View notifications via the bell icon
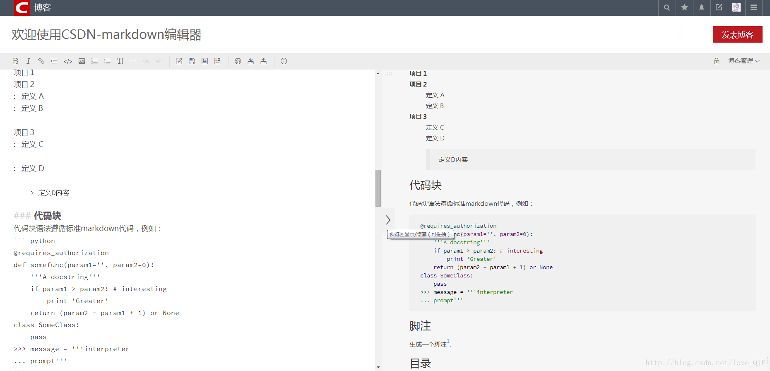The image size is (770, 371). coord(702,7)
